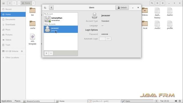Click the path bar chevron after Home
183x103 pixels.
(33, 3)
